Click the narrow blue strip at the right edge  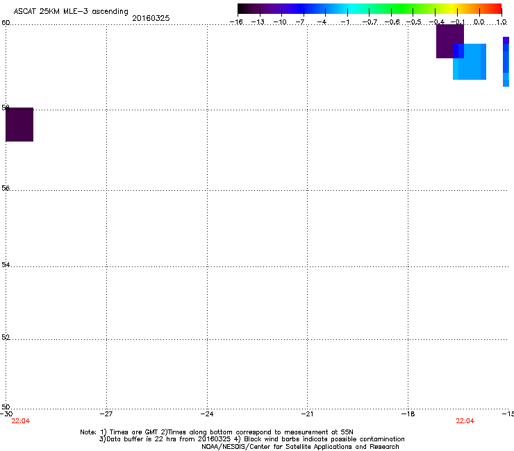coord(506,62)
